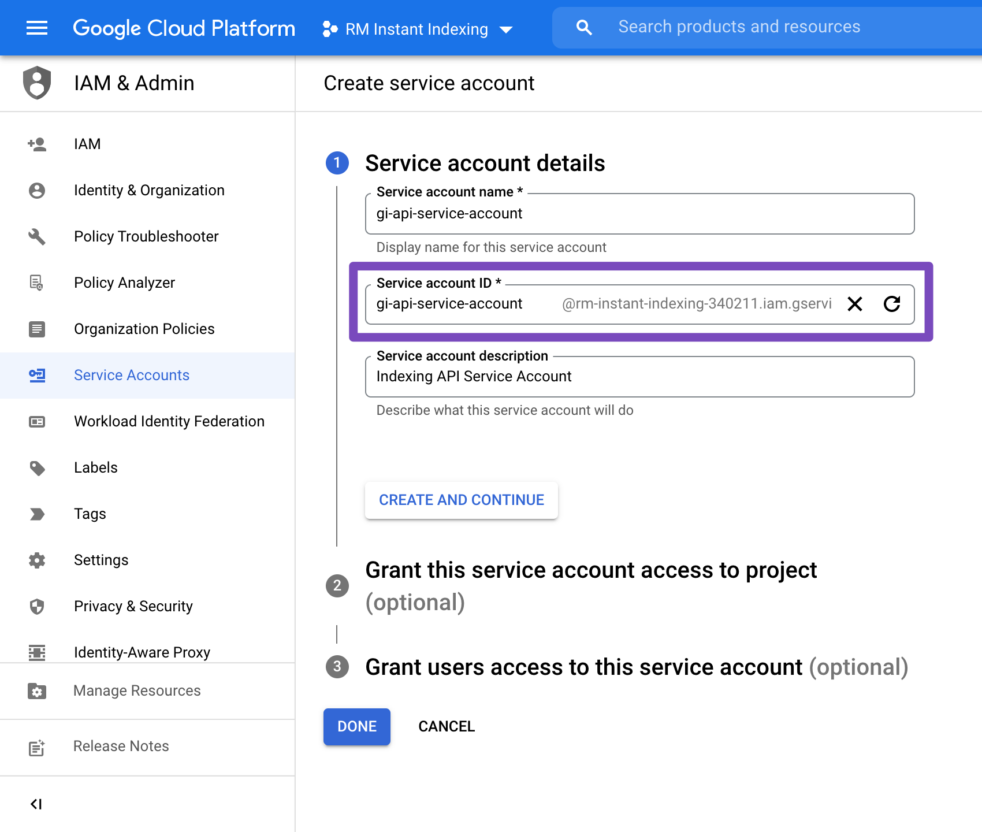
Task: Click the CREATE AND CONTINUE button
Action: 461,500
